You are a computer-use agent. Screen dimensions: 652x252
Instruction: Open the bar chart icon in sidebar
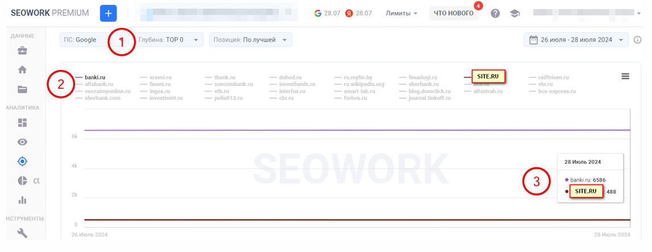(23, 200)
